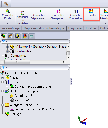This screenshot has height=128, width=108.
Task: Switch to the Evaluer tab
Action: coord(91,28)
